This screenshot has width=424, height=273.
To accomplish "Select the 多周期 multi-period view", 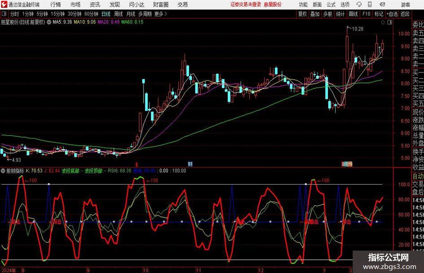I will 145,14.
